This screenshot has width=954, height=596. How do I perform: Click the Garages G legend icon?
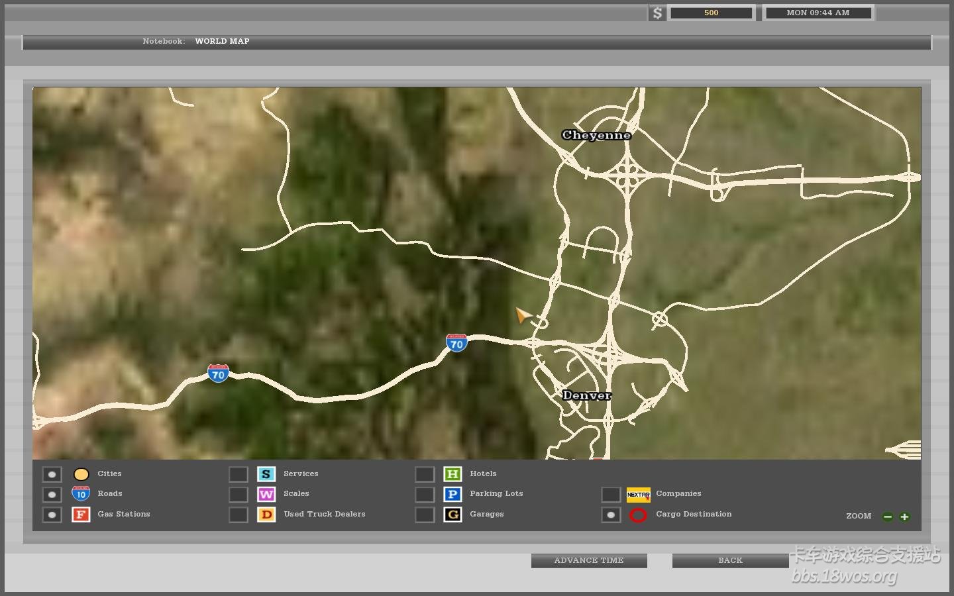[452, 515]
